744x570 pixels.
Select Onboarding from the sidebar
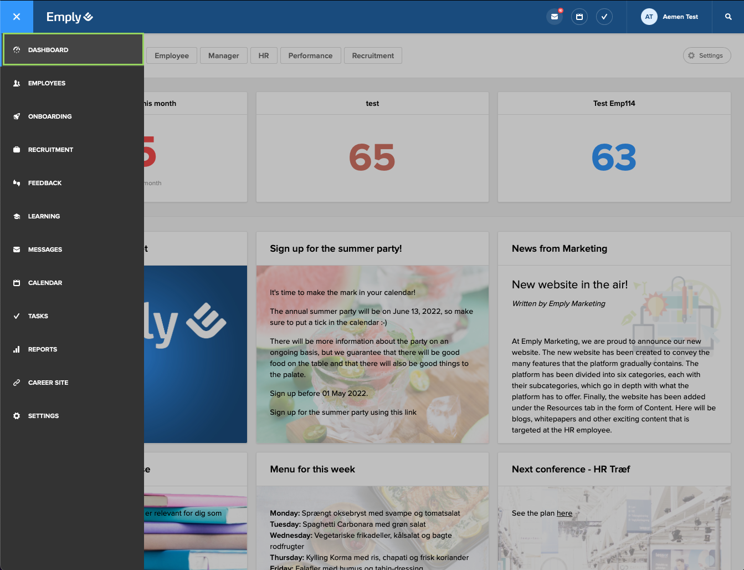pos(50,116)
